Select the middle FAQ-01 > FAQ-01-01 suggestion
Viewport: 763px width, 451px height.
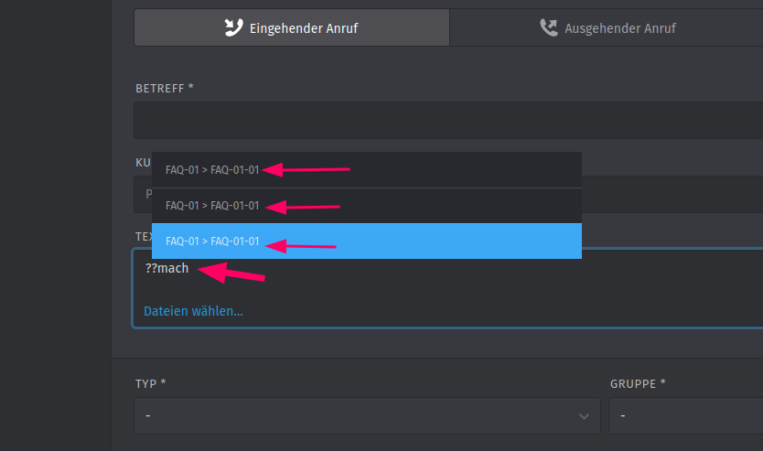tap(367, 206)
